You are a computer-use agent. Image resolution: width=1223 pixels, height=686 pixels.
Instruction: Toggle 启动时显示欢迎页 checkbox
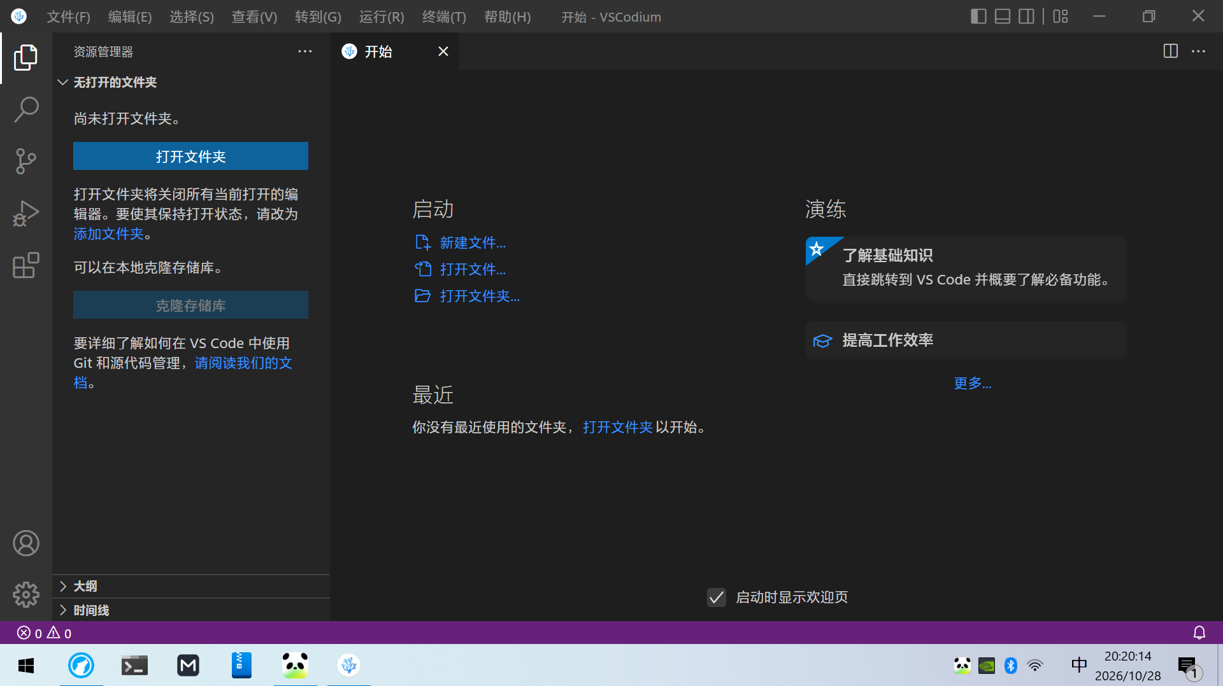(x=717, y=597)
